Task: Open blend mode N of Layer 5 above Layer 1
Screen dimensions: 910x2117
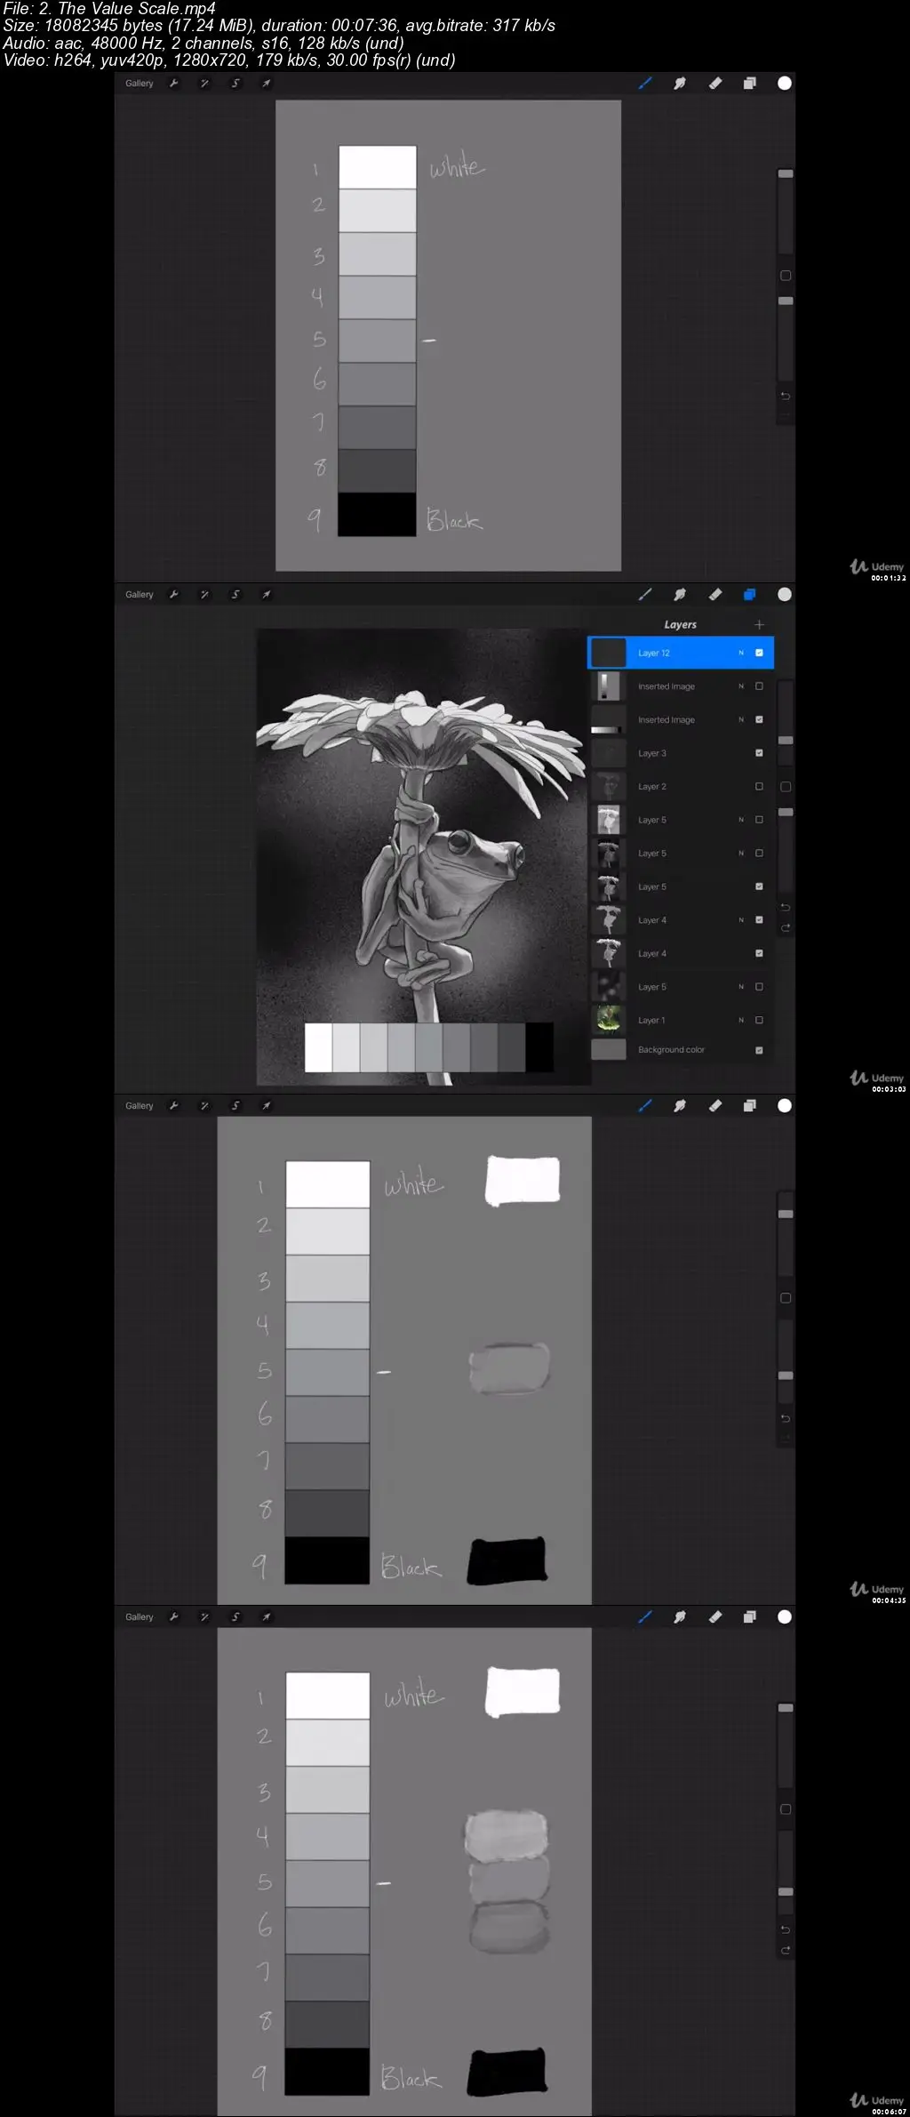Action: tap(741, 987)
